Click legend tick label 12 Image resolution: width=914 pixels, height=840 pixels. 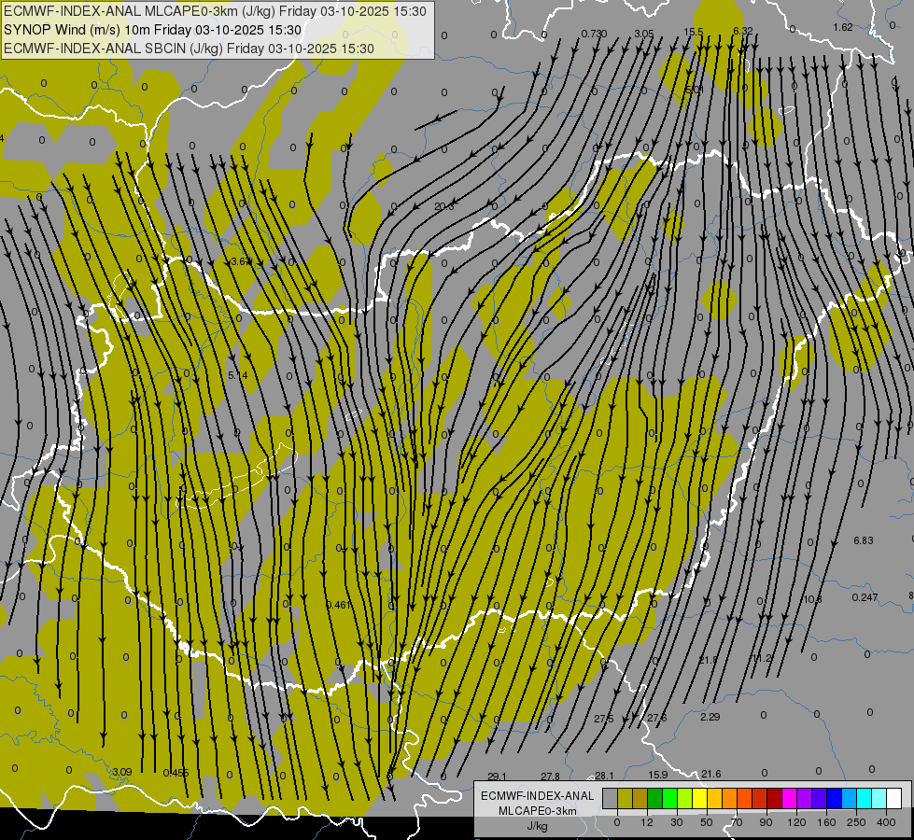click(647, 822)
